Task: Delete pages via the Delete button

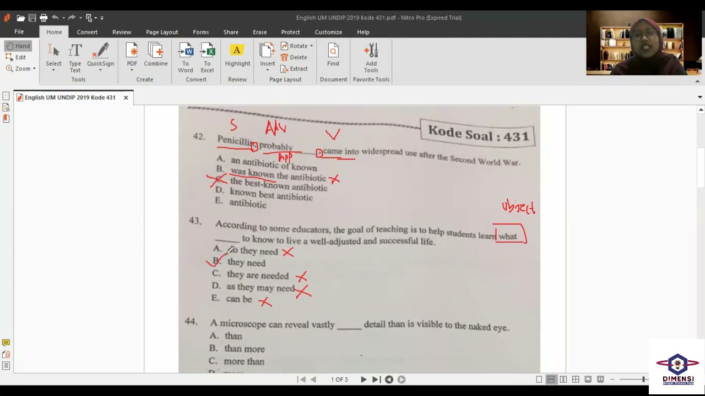Action: pyautogui.click(x=294, y=57)
